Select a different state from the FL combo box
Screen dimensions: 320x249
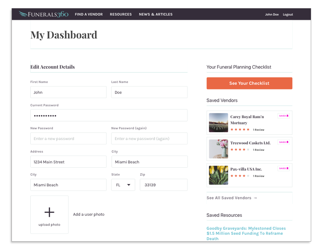point(123,185)
